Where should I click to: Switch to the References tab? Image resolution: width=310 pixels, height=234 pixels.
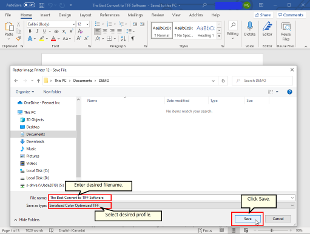110,15
